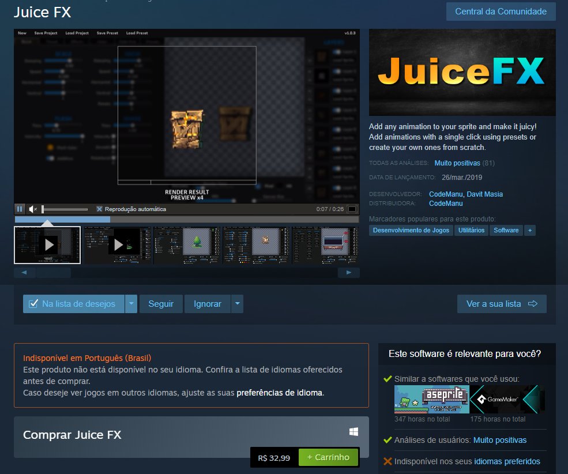
Task: Open the Davit Masia developer link
Action: pyautogui.click(x=485, y=194)
